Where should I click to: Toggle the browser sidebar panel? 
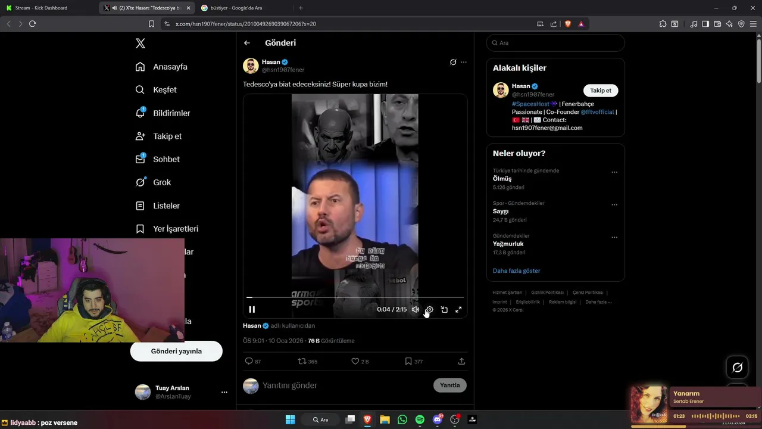point(705,24)
